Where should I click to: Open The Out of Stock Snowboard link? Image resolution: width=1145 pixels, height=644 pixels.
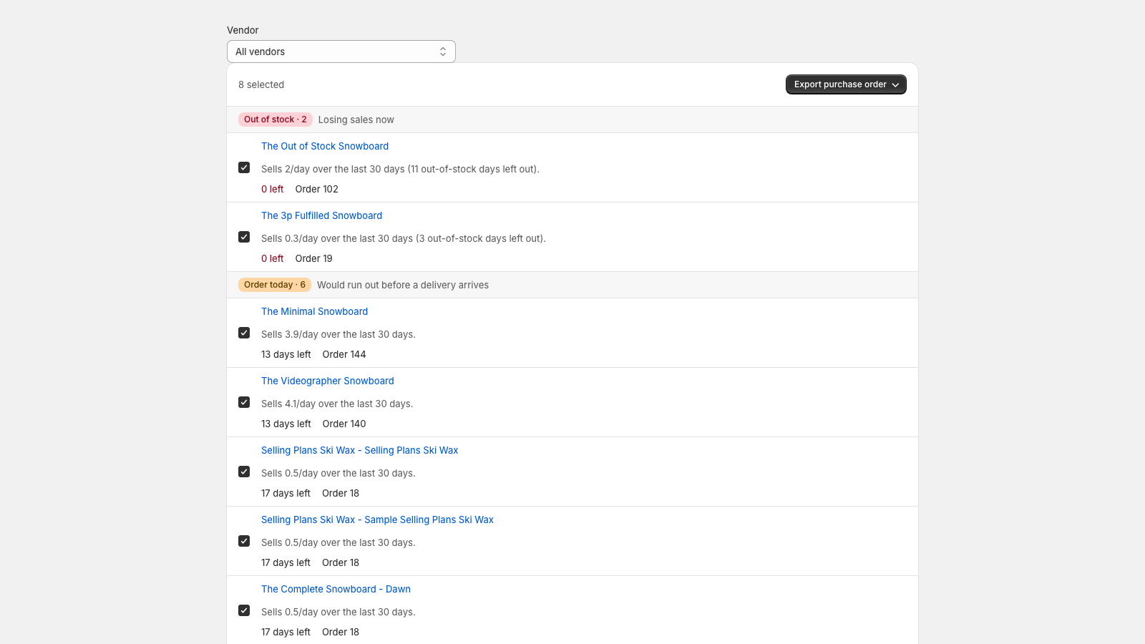coord(325,146)
